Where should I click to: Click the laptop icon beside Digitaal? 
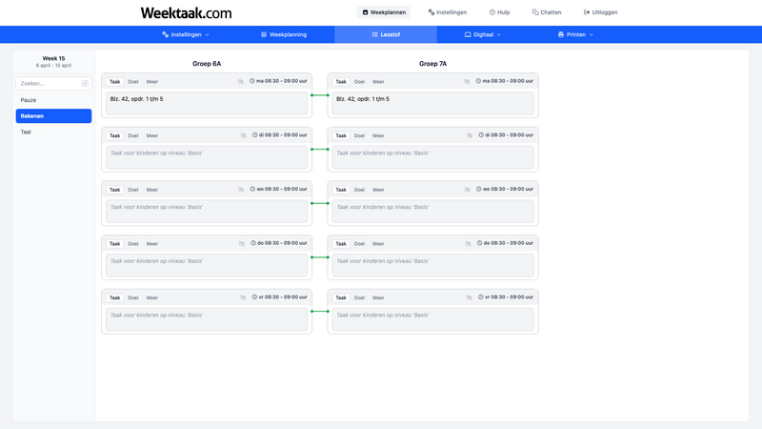tap(468, 34)
